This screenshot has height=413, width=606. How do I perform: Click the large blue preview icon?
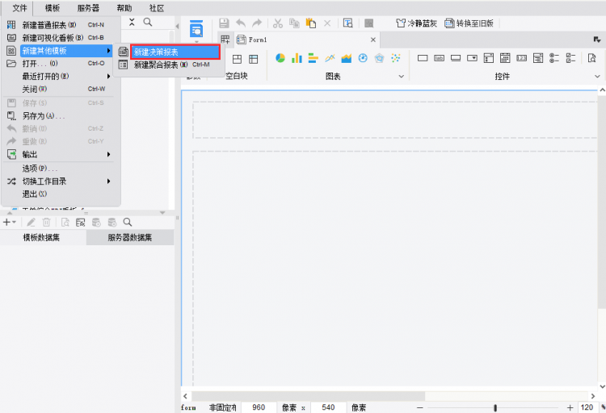click(x=196, y=29)
